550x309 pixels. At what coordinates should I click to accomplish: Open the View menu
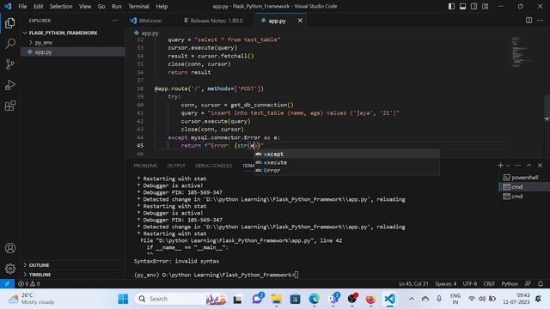point(85,6)
